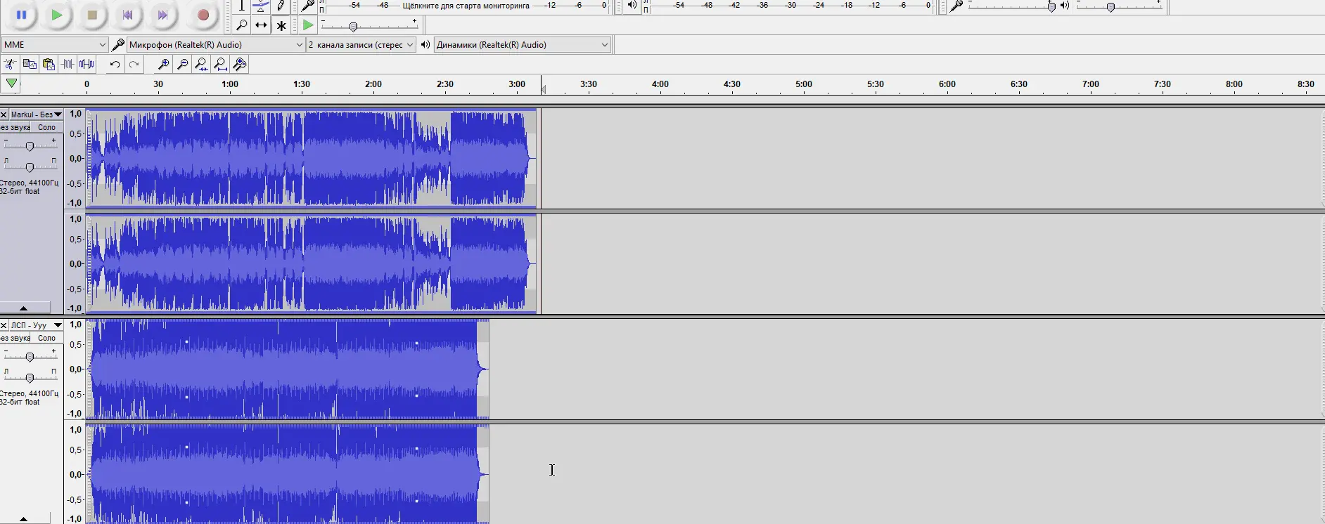
Task: Start recording with the red Record button
Action: [203, 15]
